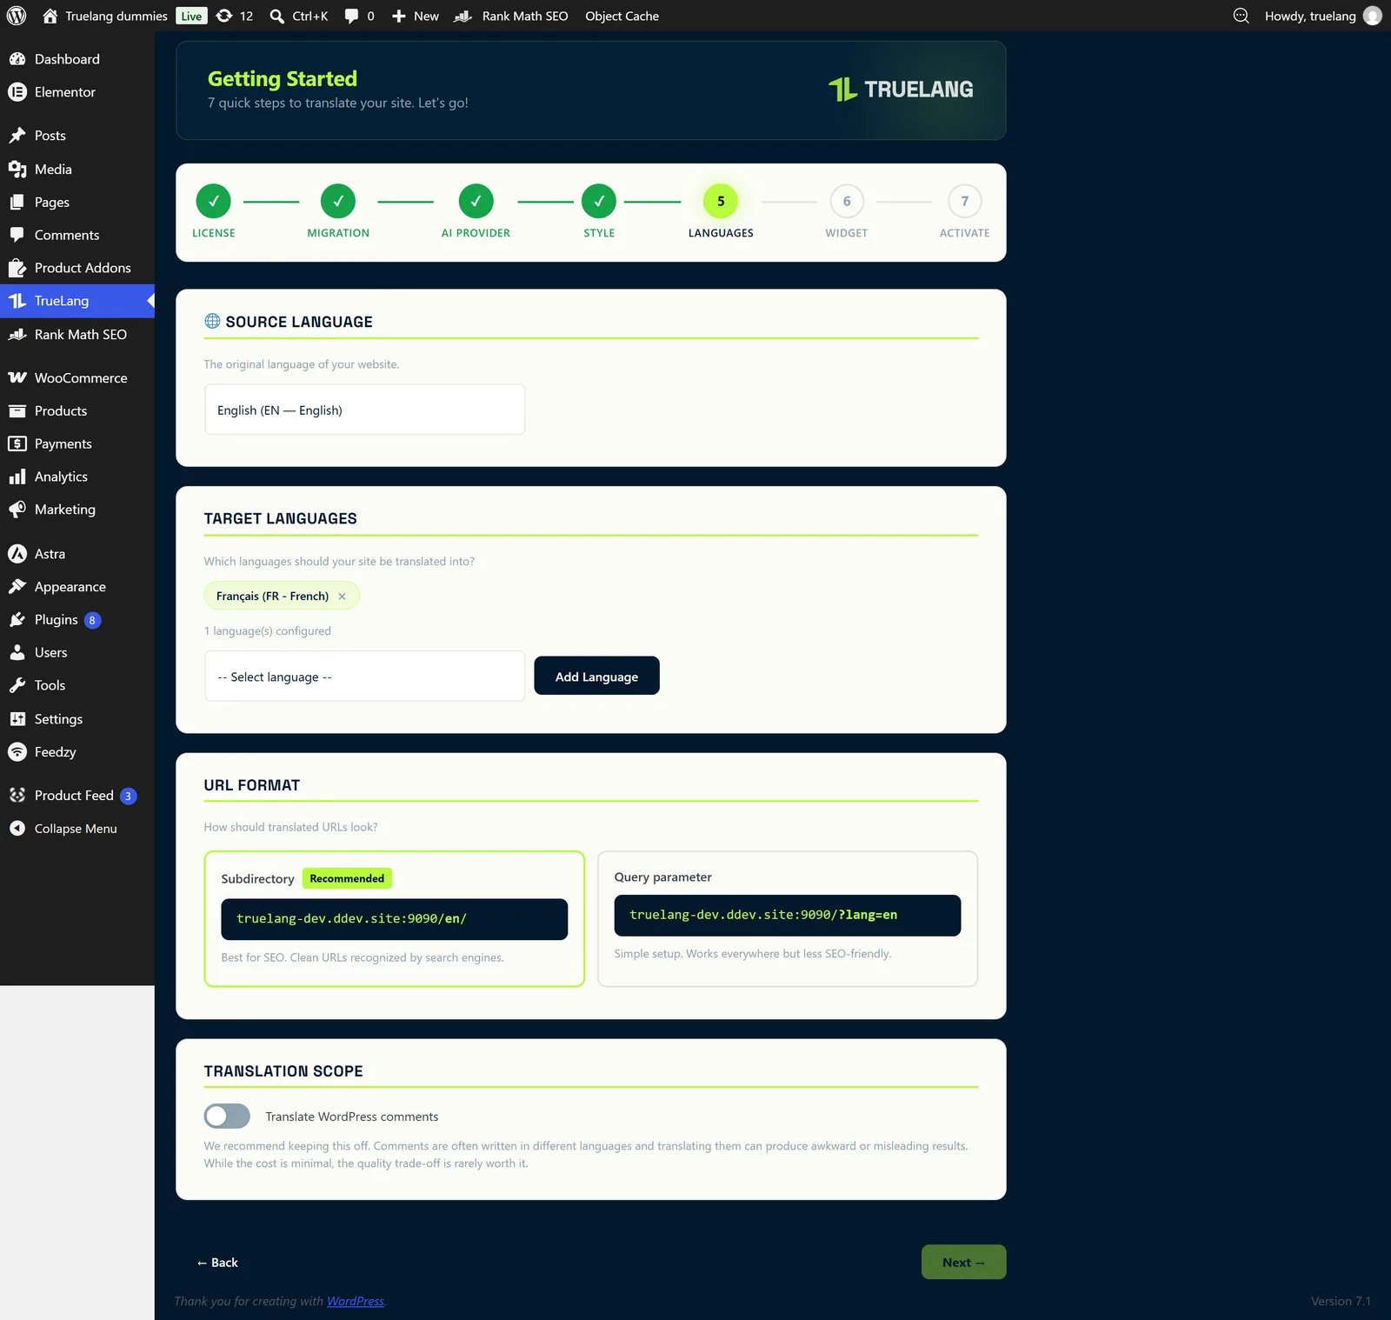The image size is (1391, 1320).
Task: Click the Media icon in sidebar
Action: [17, 169]
